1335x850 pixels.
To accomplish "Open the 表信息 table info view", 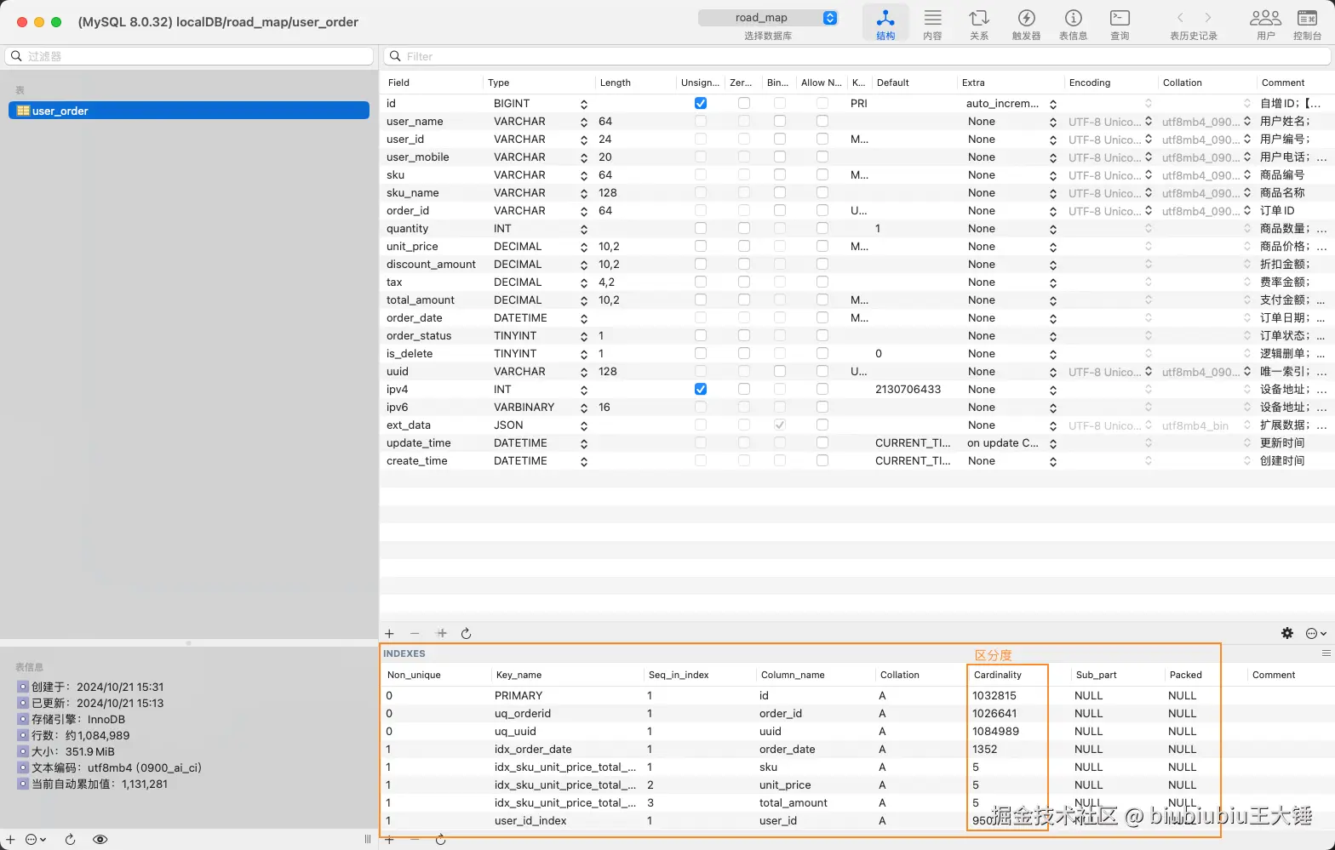I will click(1073, 24).
